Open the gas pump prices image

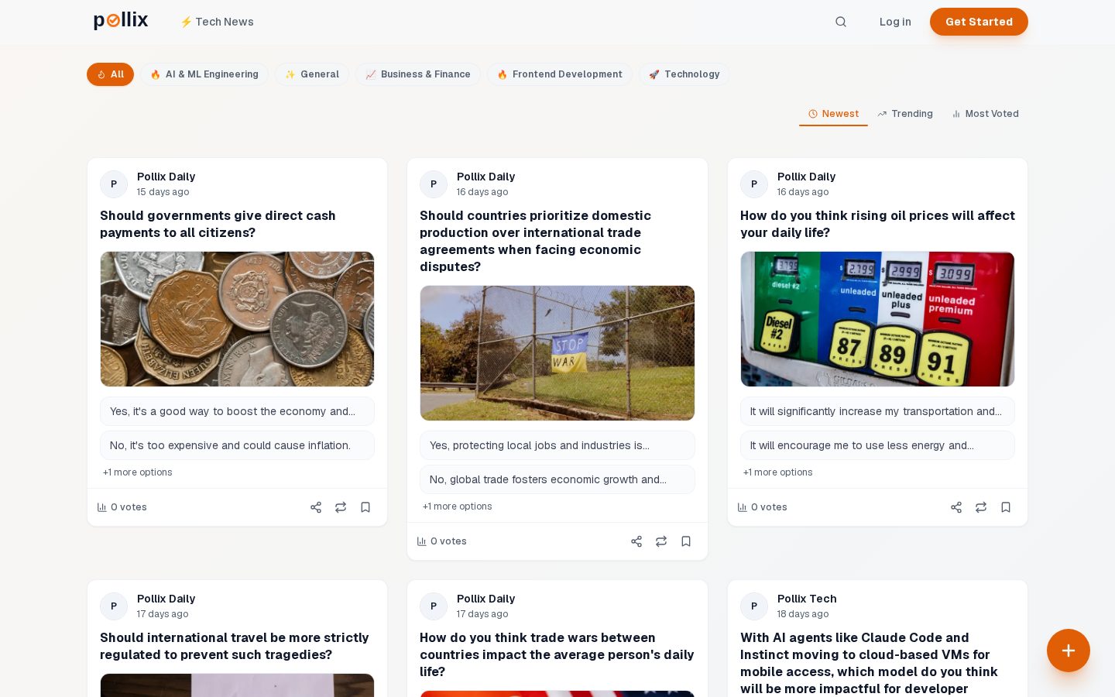(x=877, y=319)
